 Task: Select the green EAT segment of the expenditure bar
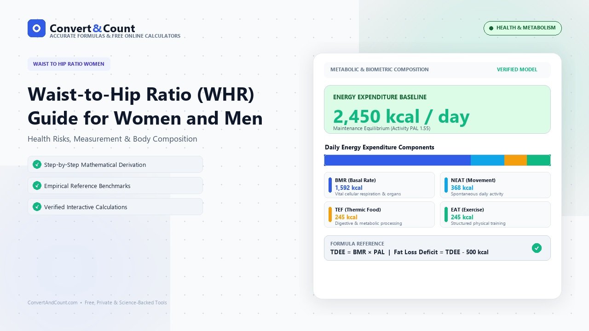pos(538,160)
